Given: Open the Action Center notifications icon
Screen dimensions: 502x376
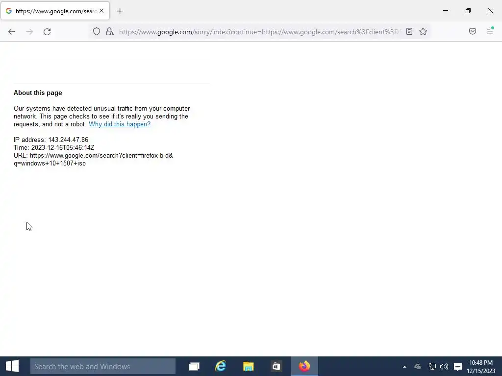Looking at the screenshot, I should 458,367.
